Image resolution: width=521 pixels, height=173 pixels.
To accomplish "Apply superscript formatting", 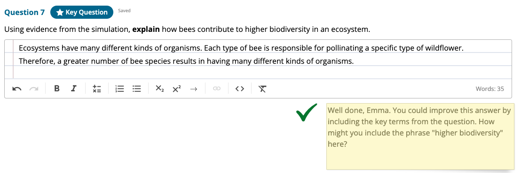I will 177,89.
